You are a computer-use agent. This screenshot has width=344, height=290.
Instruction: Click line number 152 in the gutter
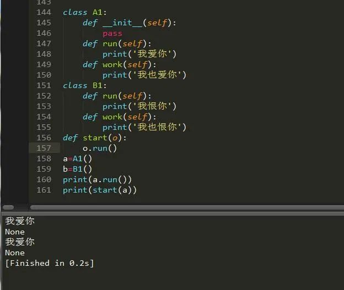44,96
